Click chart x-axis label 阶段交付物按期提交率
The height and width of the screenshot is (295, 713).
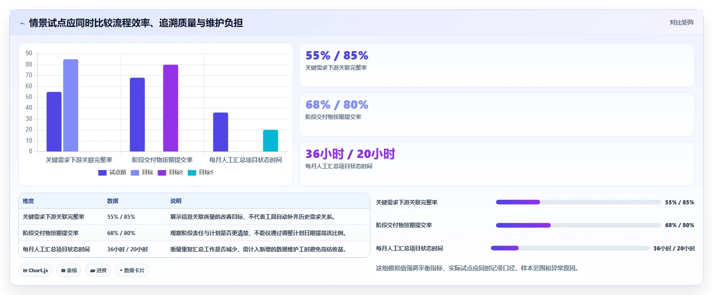[162, 160]
